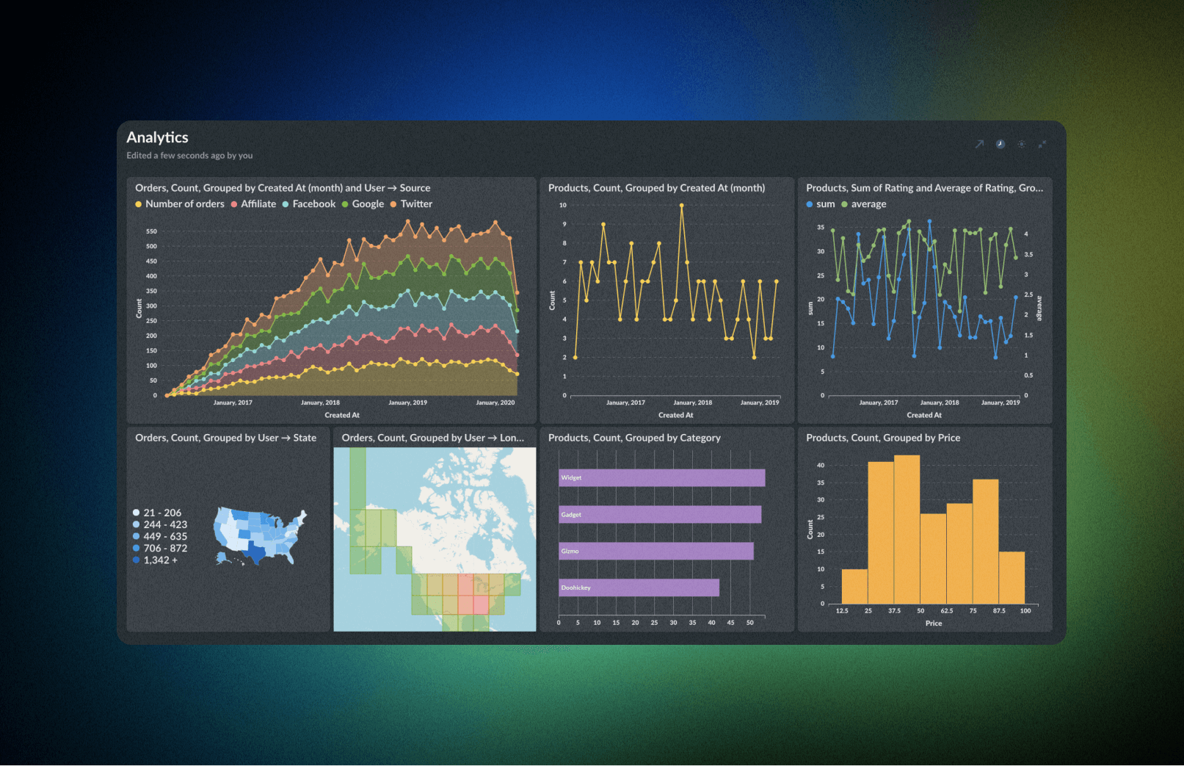
Task: Toggle the Number of orders legend series
Action: pyautogui.click(x=180, y=204)
